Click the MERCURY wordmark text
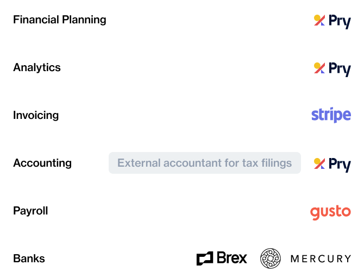364x278 pixels. [321, 259]
